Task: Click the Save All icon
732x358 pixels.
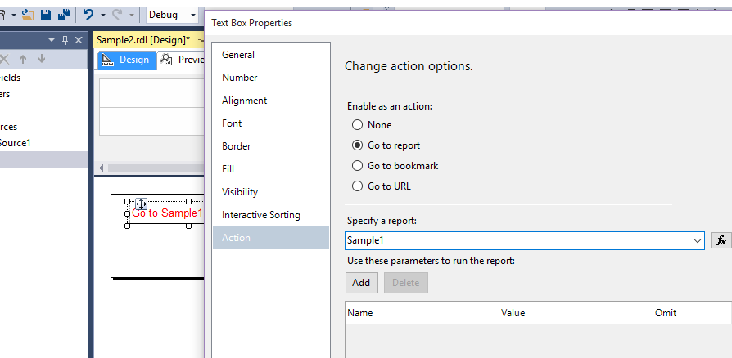Action: coord(62,15)
